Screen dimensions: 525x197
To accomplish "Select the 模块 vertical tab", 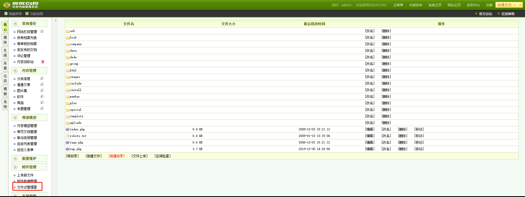I will click(x=5, y=40).
